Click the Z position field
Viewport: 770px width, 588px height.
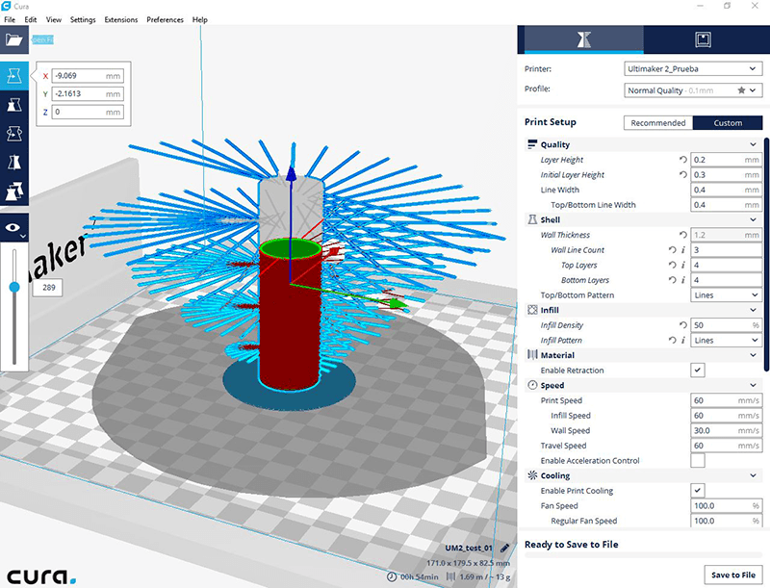(88, 112)
